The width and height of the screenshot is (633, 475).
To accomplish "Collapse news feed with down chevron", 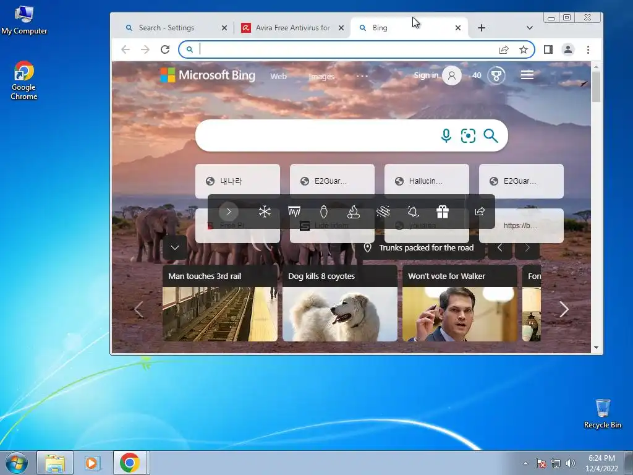I will [175, 247].
